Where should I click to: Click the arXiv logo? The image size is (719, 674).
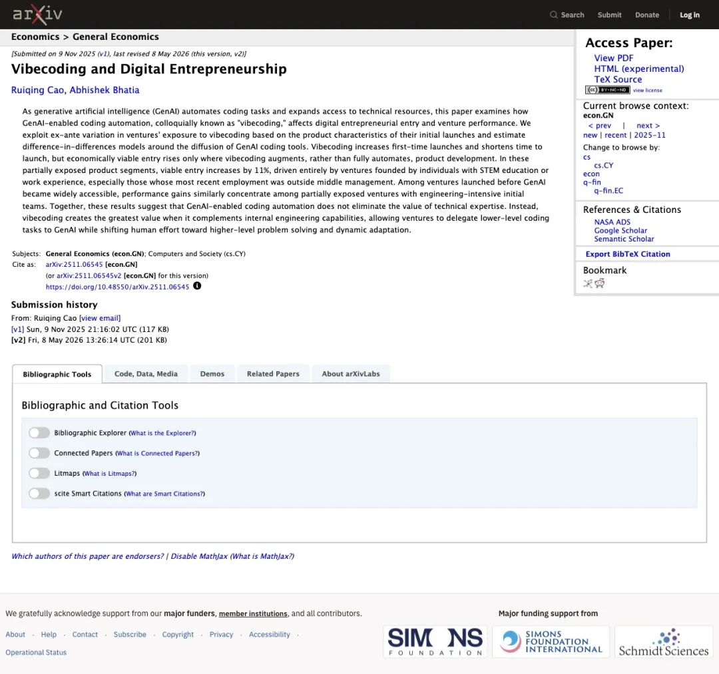[x=37, y=14]
